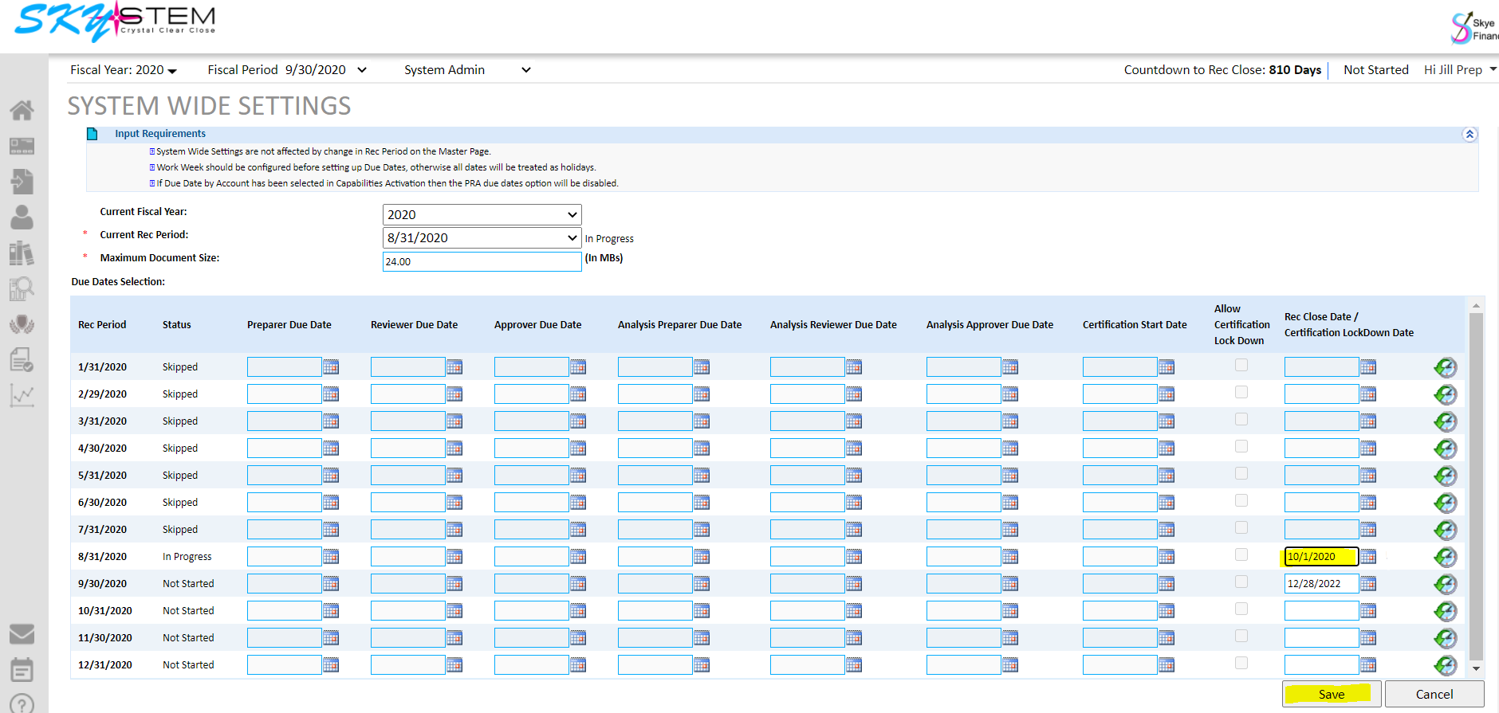This screenshot has height=713, width=1499.
Task: Toggle Allow Certification Lock Down for 9/30/2020
Action: [1241, 582]
